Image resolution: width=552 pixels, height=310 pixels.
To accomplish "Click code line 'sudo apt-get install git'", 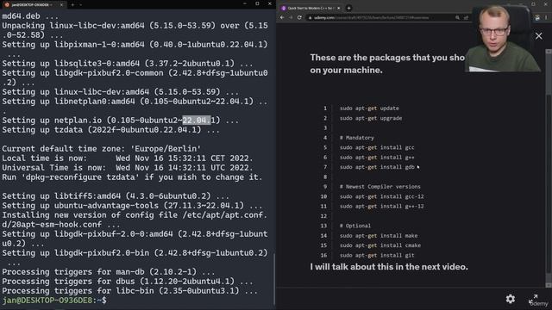I will click(377, 255).
